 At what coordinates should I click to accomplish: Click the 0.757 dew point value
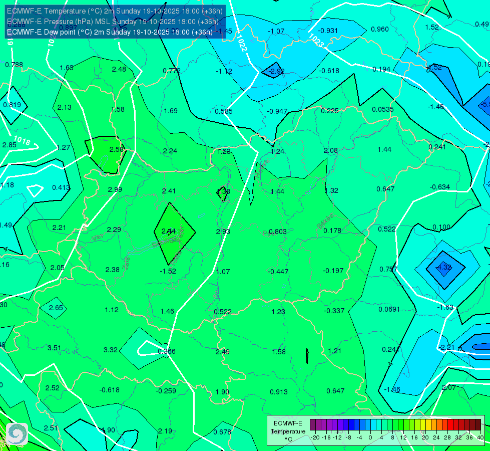pos(388,269)
